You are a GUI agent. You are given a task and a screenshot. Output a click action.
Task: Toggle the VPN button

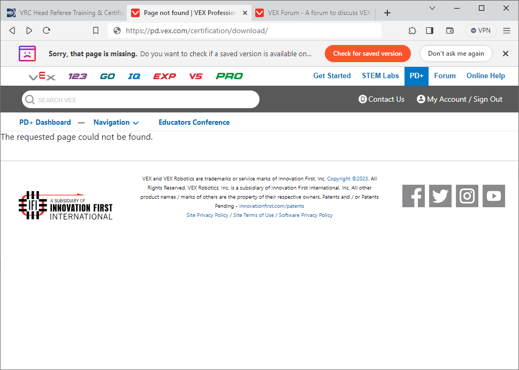pos(480,31)
